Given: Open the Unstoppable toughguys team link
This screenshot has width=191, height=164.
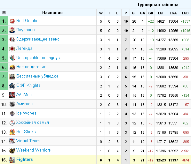Looking at the screenshot, I should (x=38, y=58).
